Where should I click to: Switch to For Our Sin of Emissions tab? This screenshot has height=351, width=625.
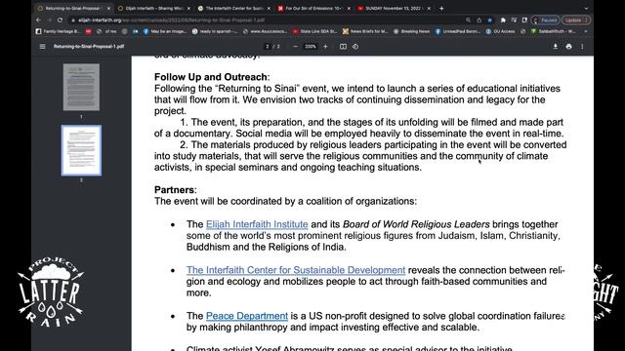click(314, 9)
